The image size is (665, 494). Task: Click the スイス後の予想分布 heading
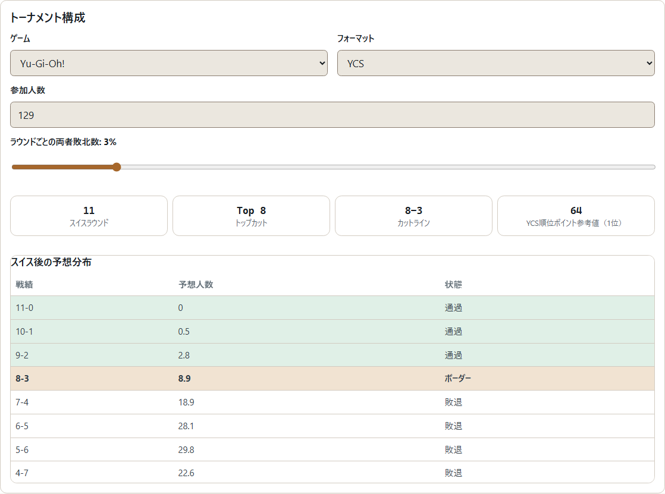(51, 262)
